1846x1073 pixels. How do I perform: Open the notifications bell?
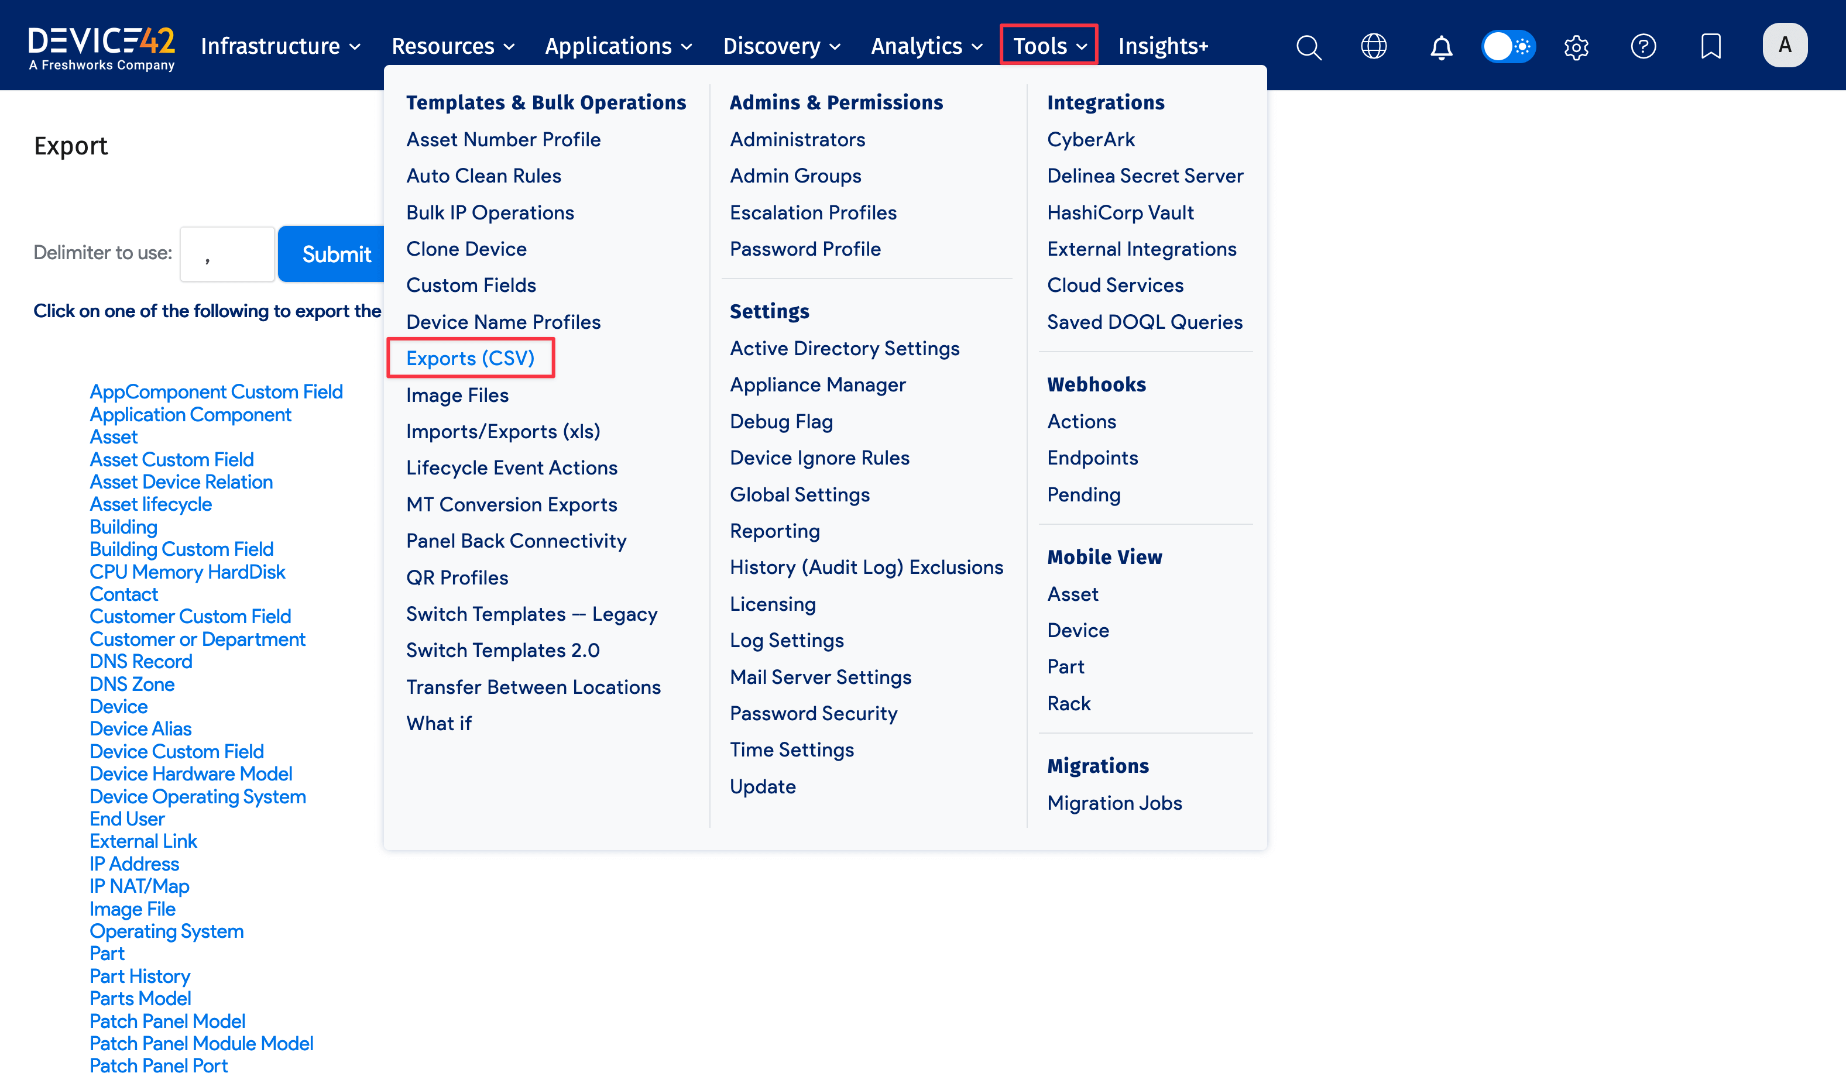1441,47
